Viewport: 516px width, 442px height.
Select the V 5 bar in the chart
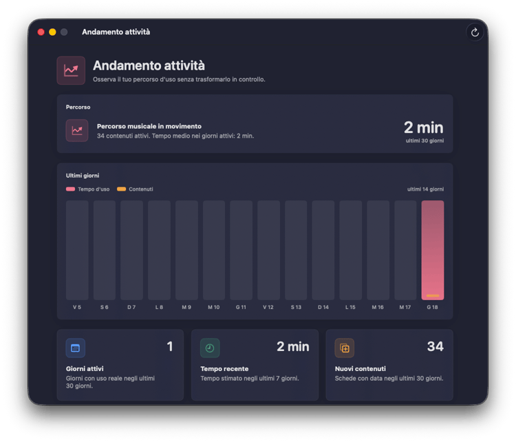(77, 250)
